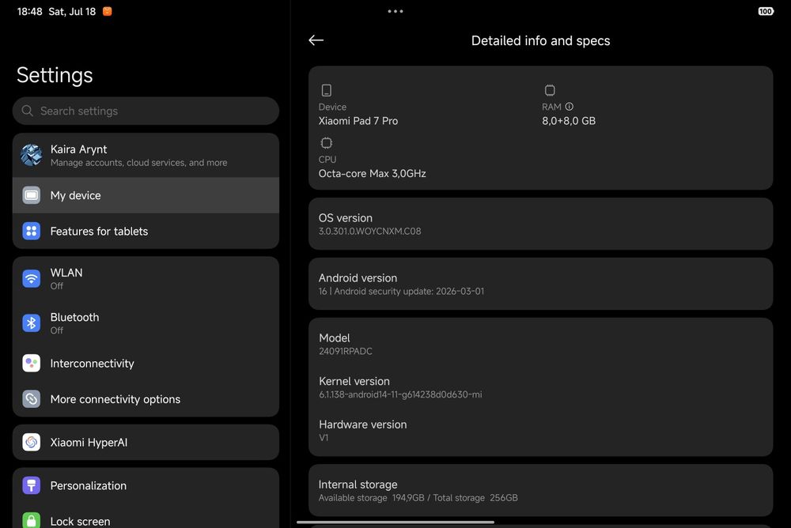791x528 pixels.
Task: Open Bluetooth settings
Action: tap(146, 322)
